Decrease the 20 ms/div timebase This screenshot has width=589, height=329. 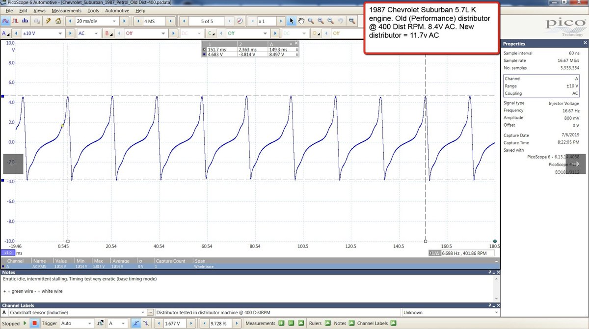pos(70,21)
